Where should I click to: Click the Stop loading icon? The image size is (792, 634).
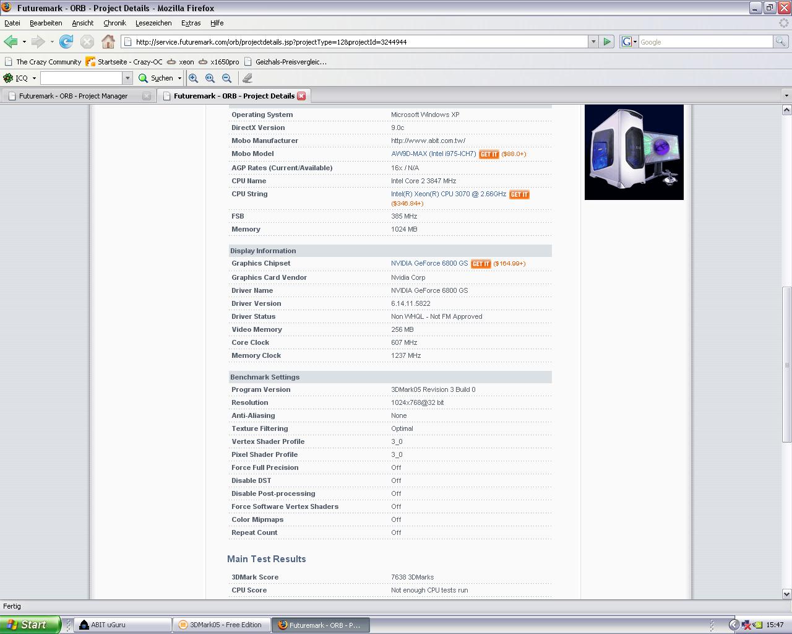pyautogui.click(x=87, y=41)
